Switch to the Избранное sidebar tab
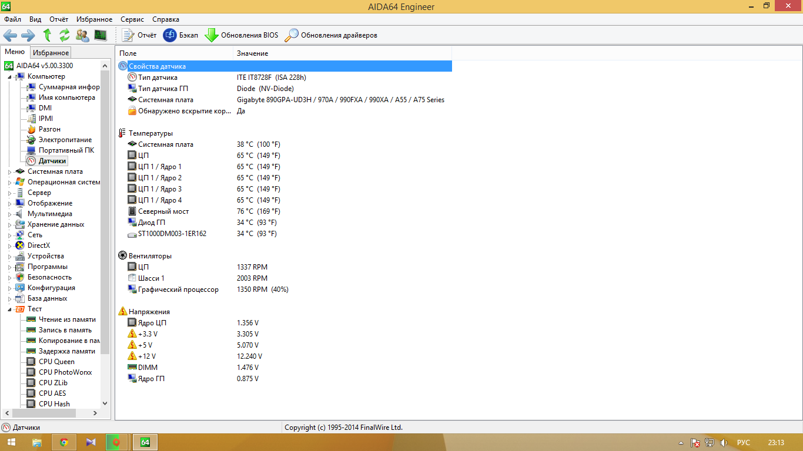The image size is (803, 451). click(x=51, y=53)
